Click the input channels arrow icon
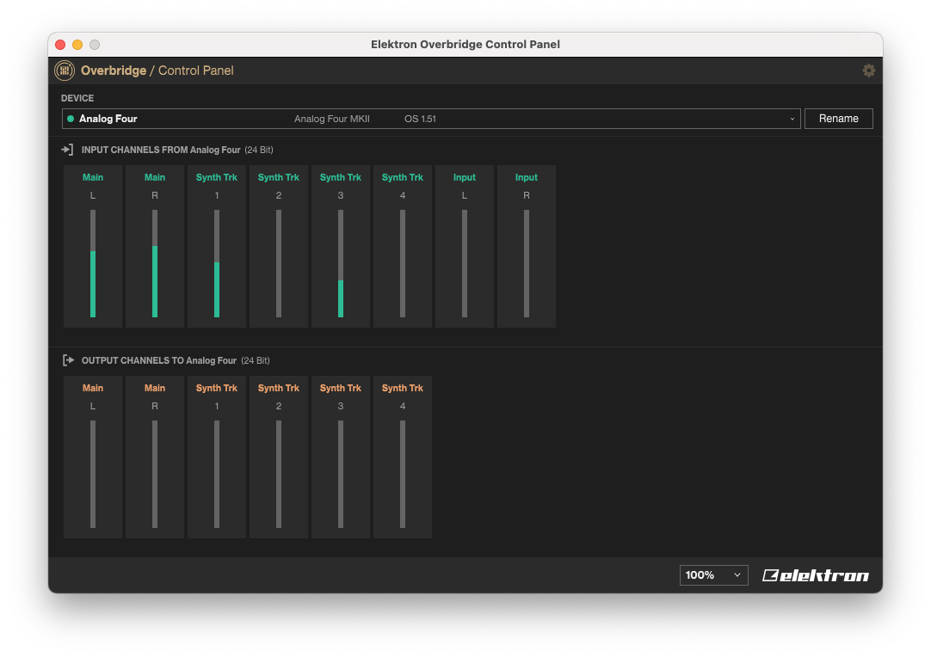This screenshot has height=657, width=931. 67,150
